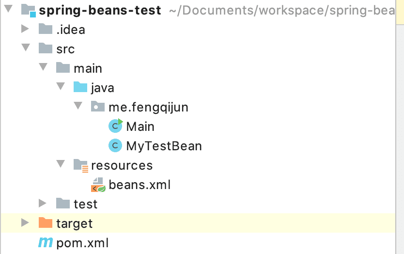Click the Maven pom.xml icon

pos(46,242)
